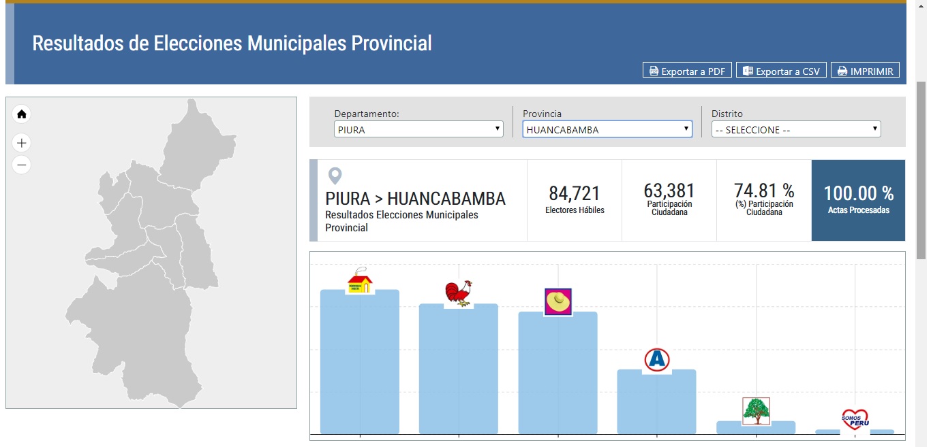Click the yellow house party logo
Viewport: 931px width, 447px height.
pyautogui.click(x=360, y=280)
